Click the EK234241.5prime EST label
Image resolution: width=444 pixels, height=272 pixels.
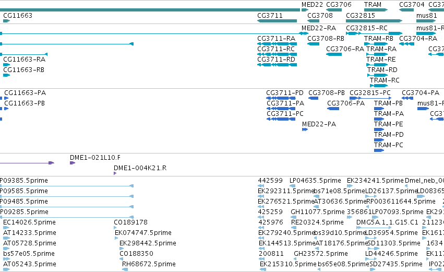point(375,181)
